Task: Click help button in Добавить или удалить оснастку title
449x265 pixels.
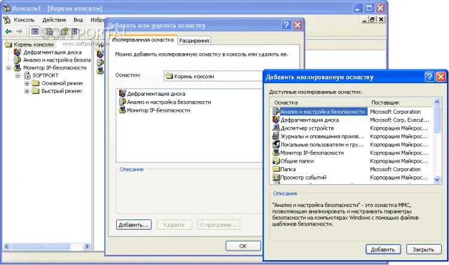Action: tap(286, 25)
